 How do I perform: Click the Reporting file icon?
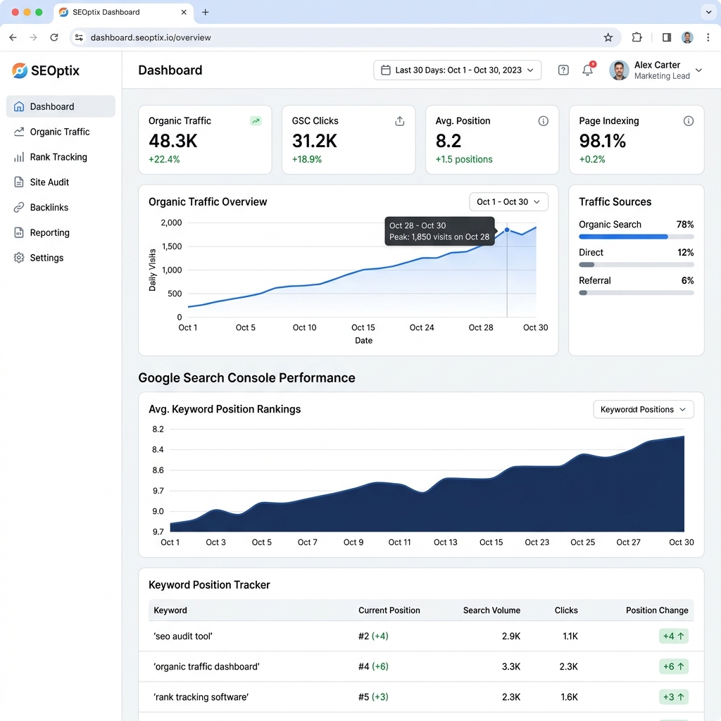(19, 232)
